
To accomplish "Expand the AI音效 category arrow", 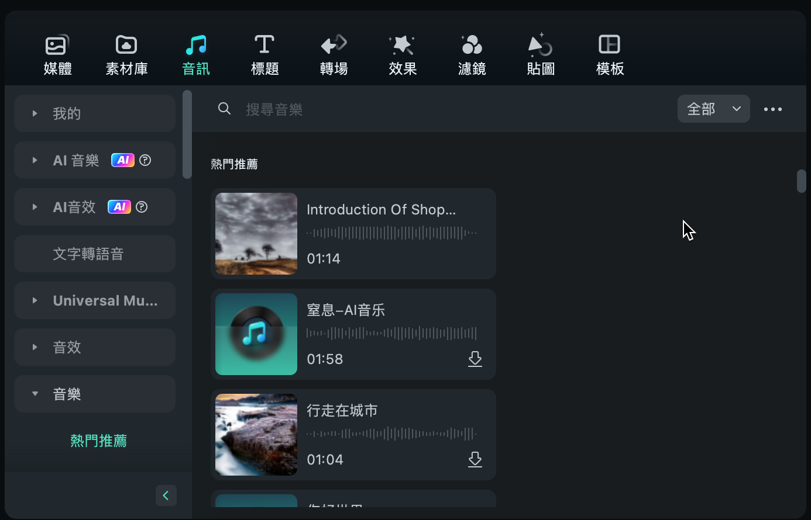I will (x=35, y=207).
